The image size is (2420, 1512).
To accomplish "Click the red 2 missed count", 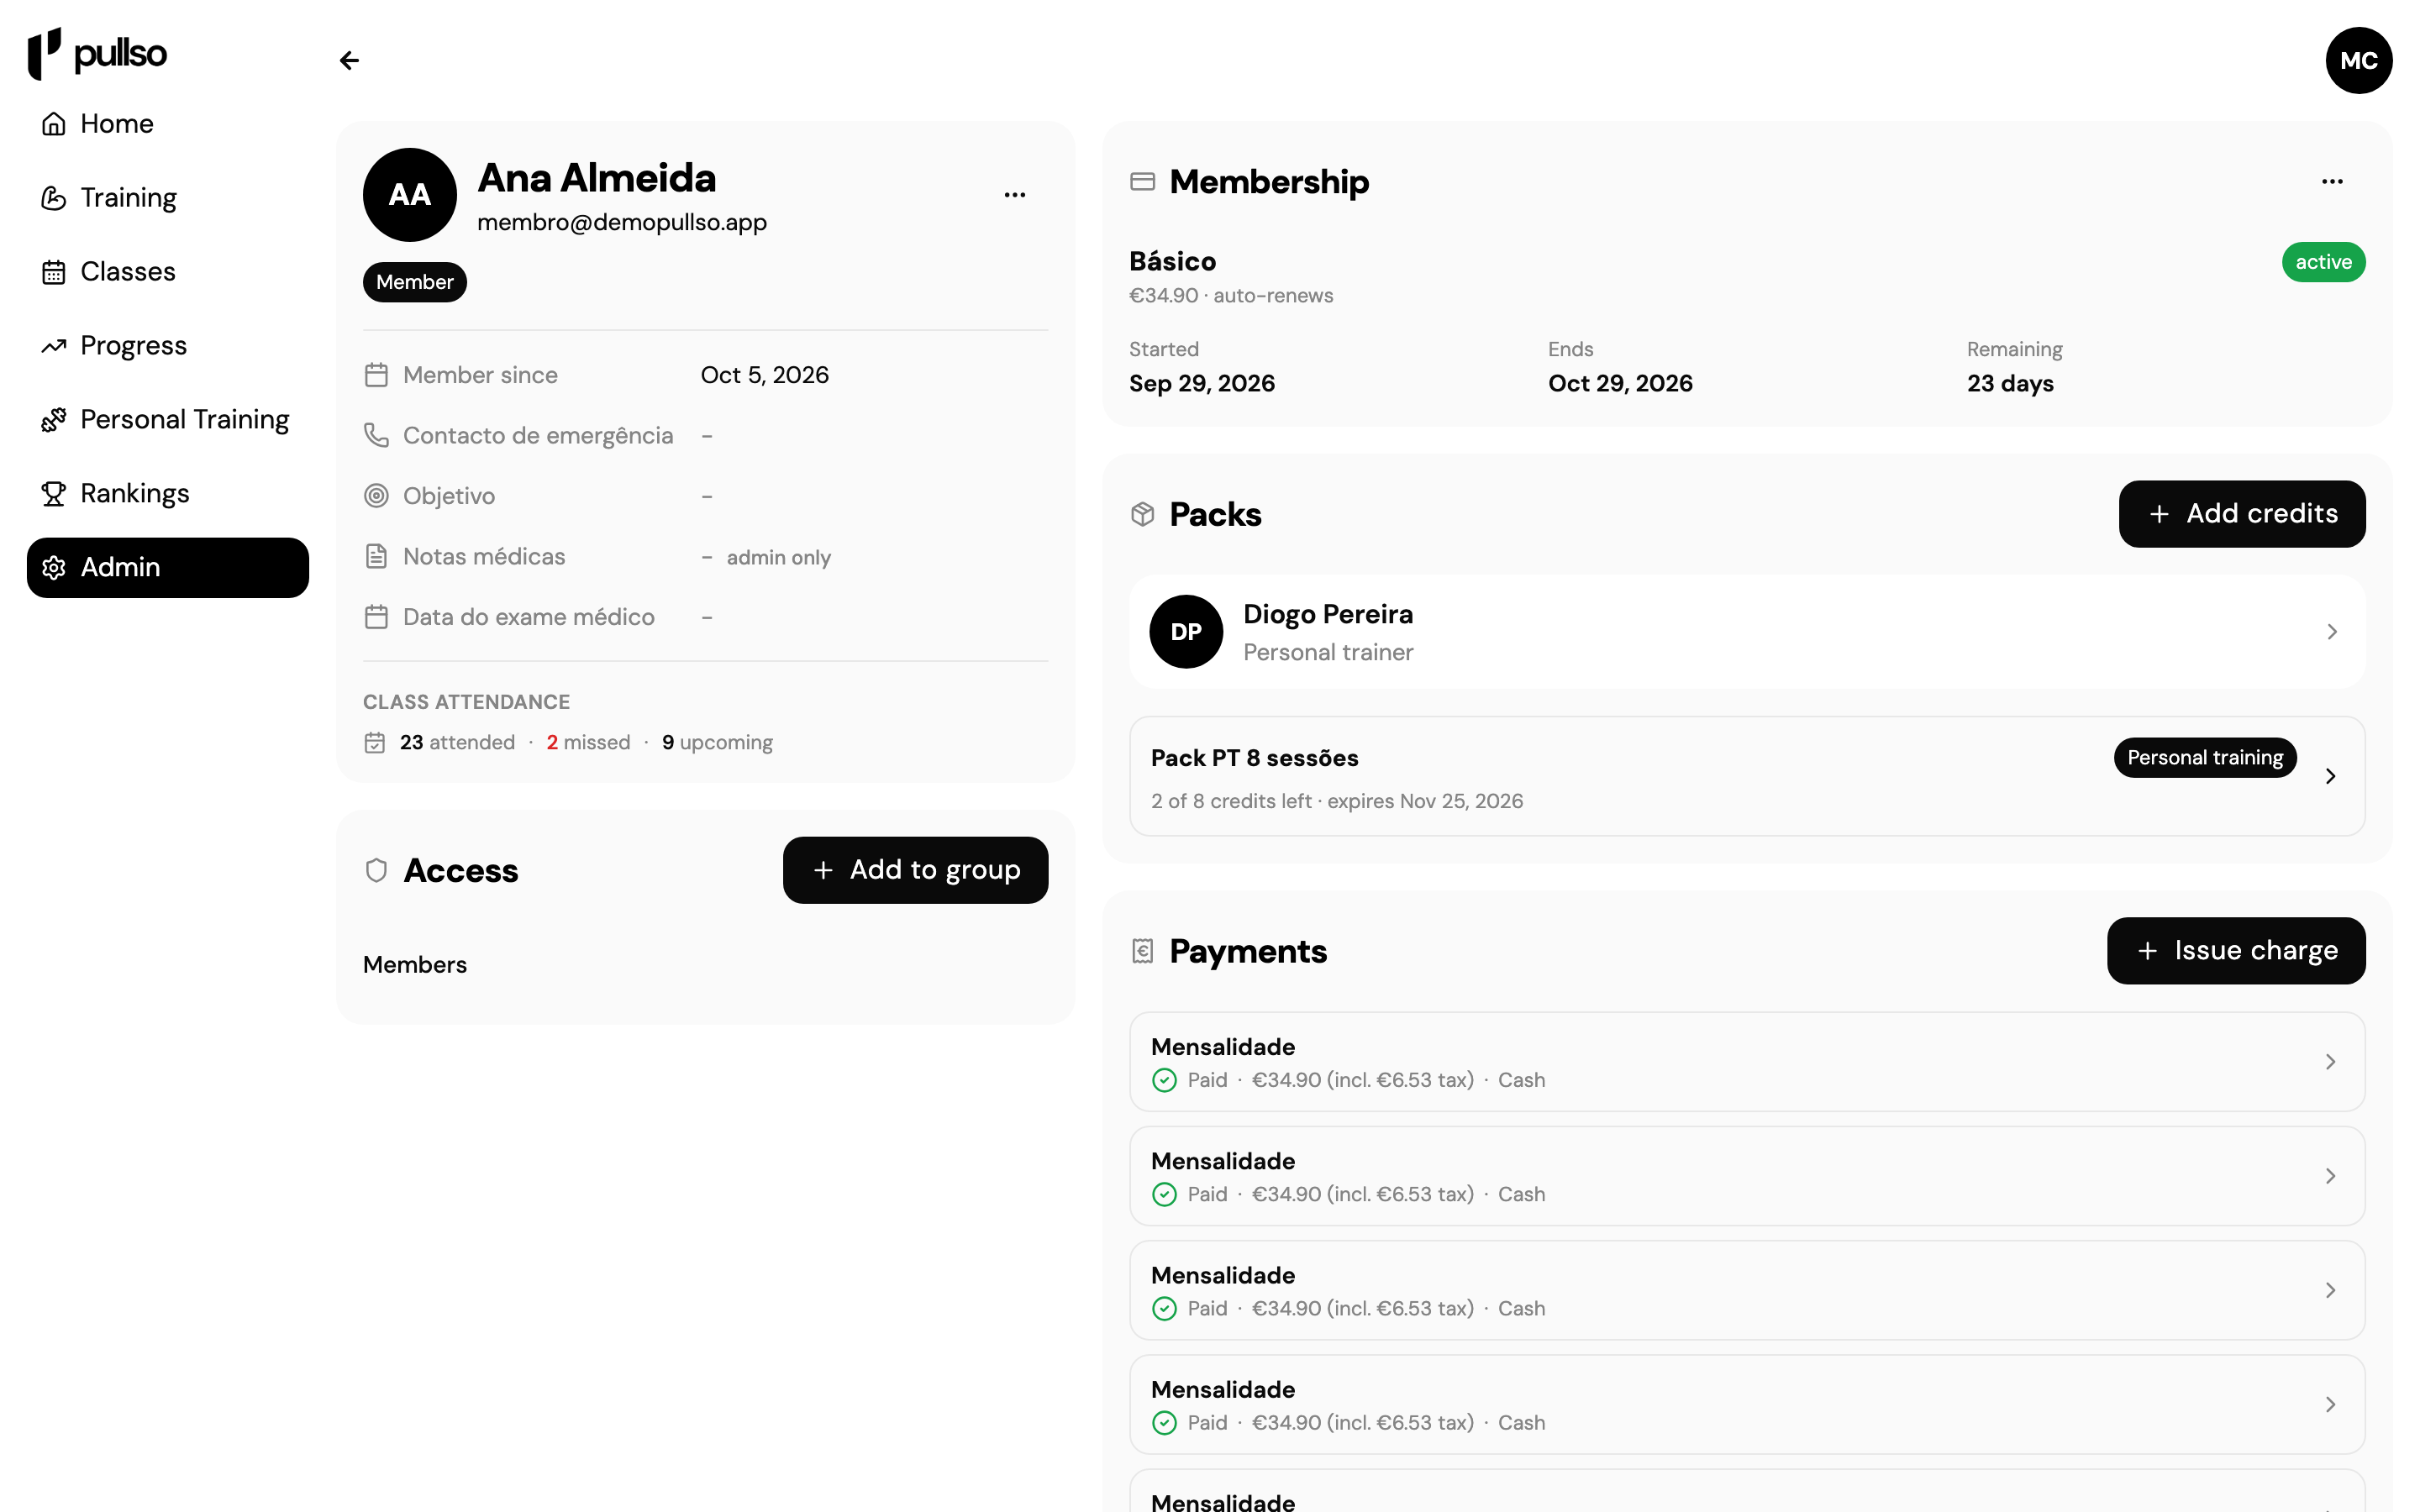I will tap(588, 743).
